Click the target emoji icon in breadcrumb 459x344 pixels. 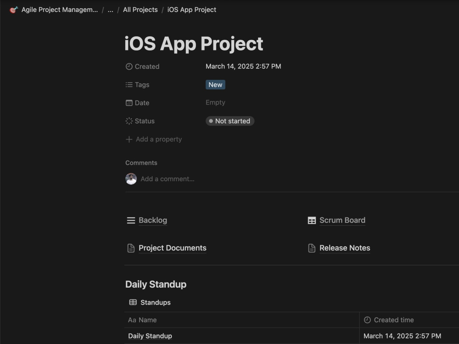(x=14, y=10)
